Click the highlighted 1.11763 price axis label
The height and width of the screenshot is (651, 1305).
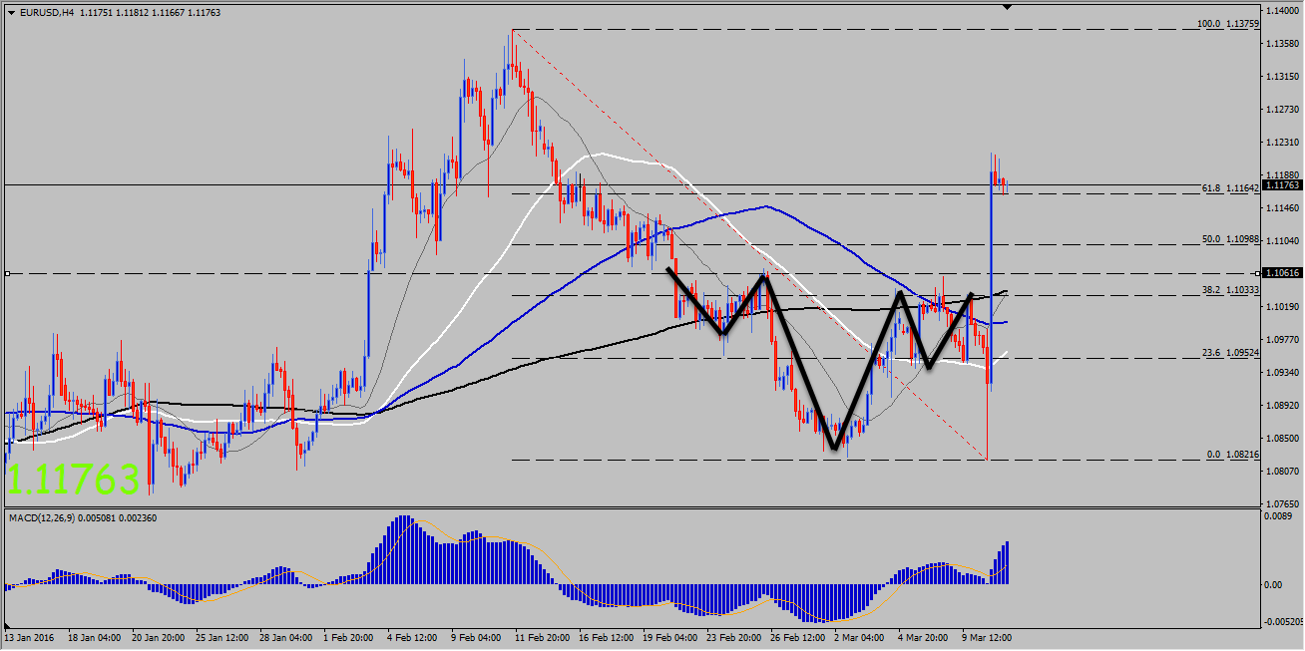coord(1280,184)
